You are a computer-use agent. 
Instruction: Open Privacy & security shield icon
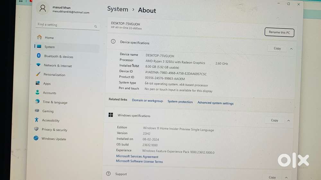37,129
